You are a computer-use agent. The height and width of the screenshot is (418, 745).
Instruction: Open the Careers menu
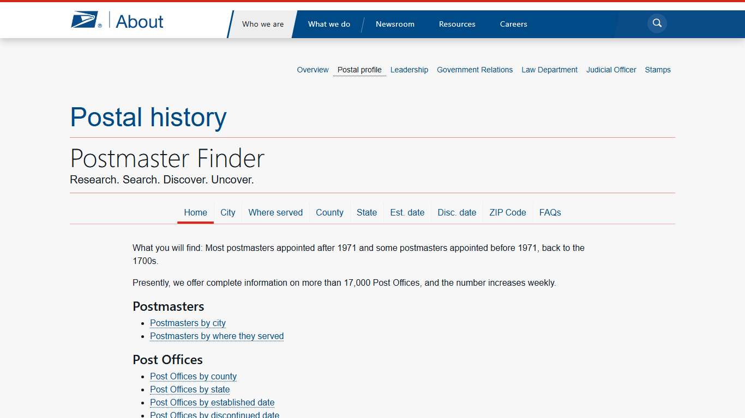513,24
